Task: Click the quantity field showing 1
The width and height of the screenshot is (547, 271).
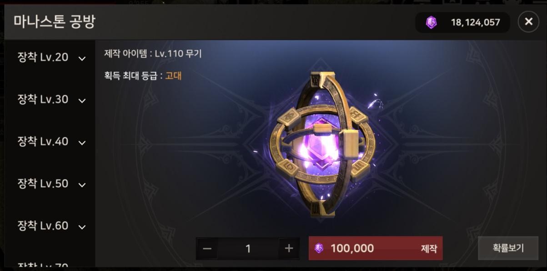Action: [248, 249]
